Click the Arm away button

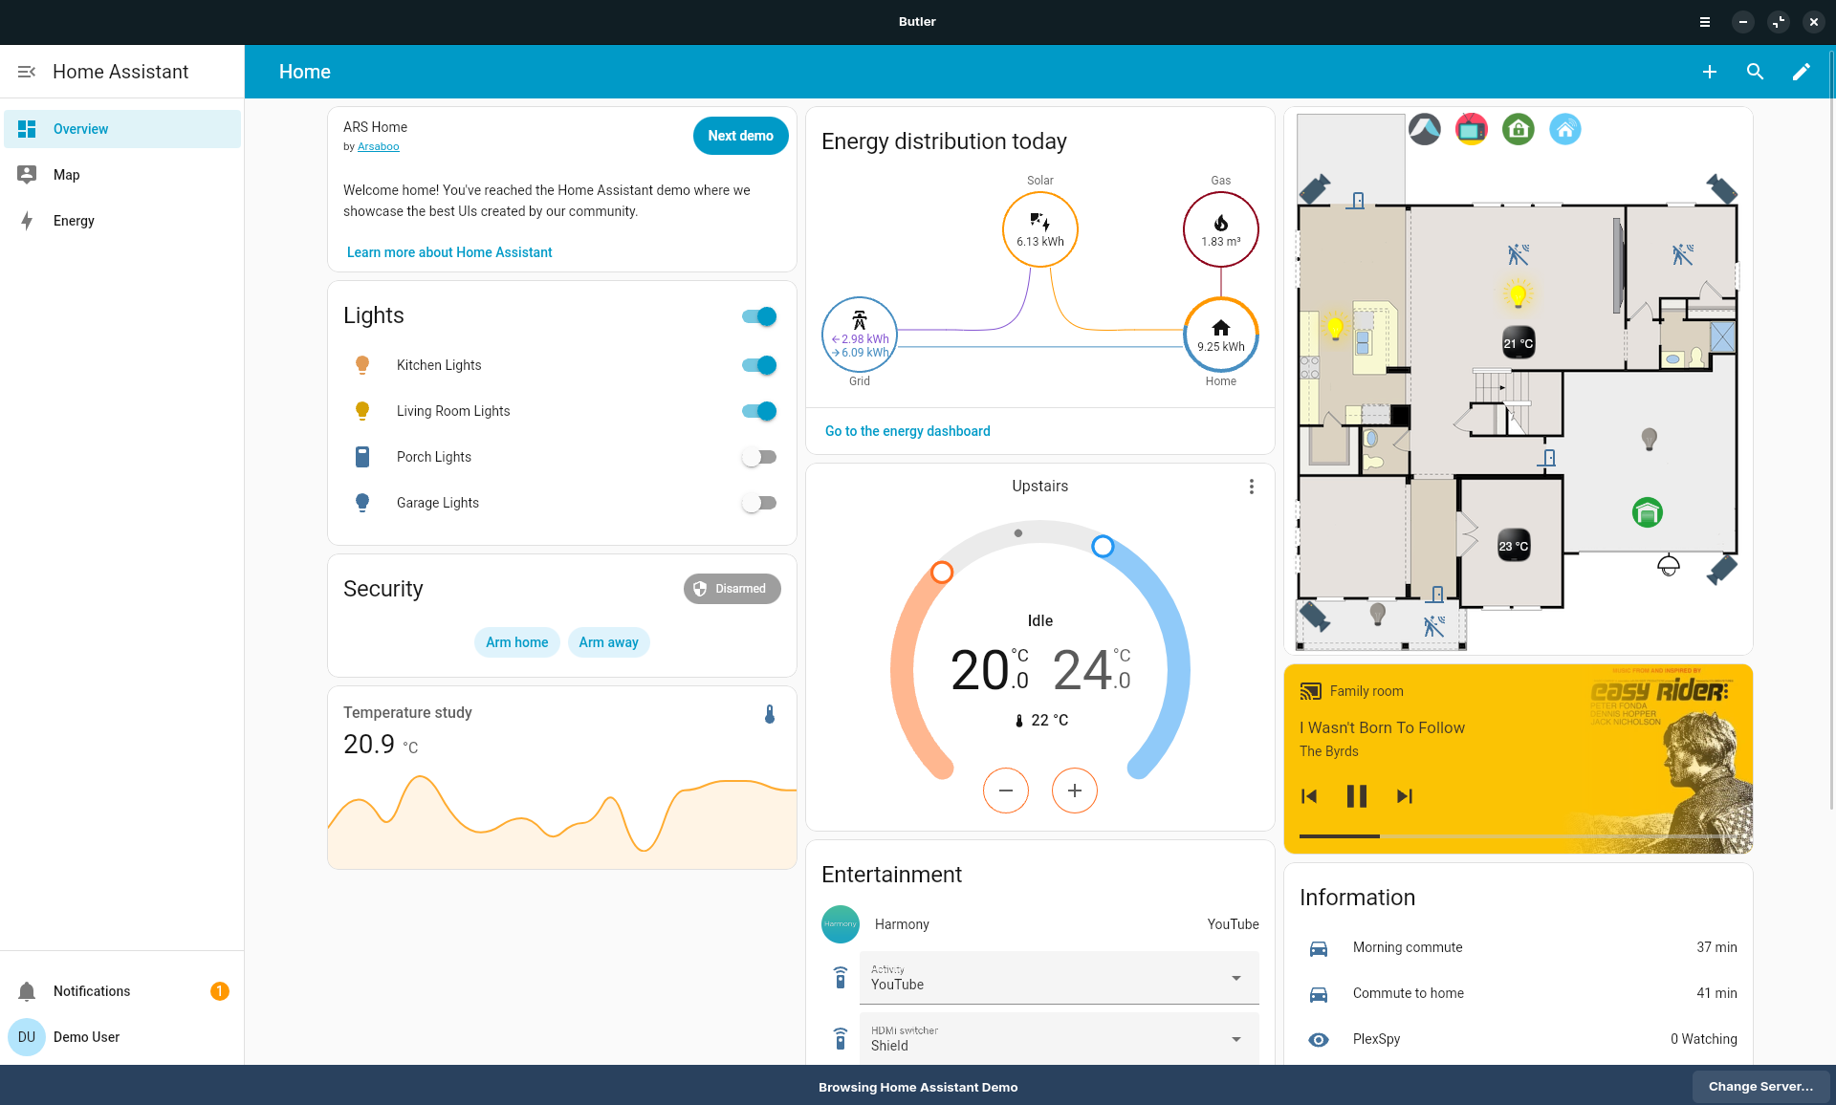(608, 642)
